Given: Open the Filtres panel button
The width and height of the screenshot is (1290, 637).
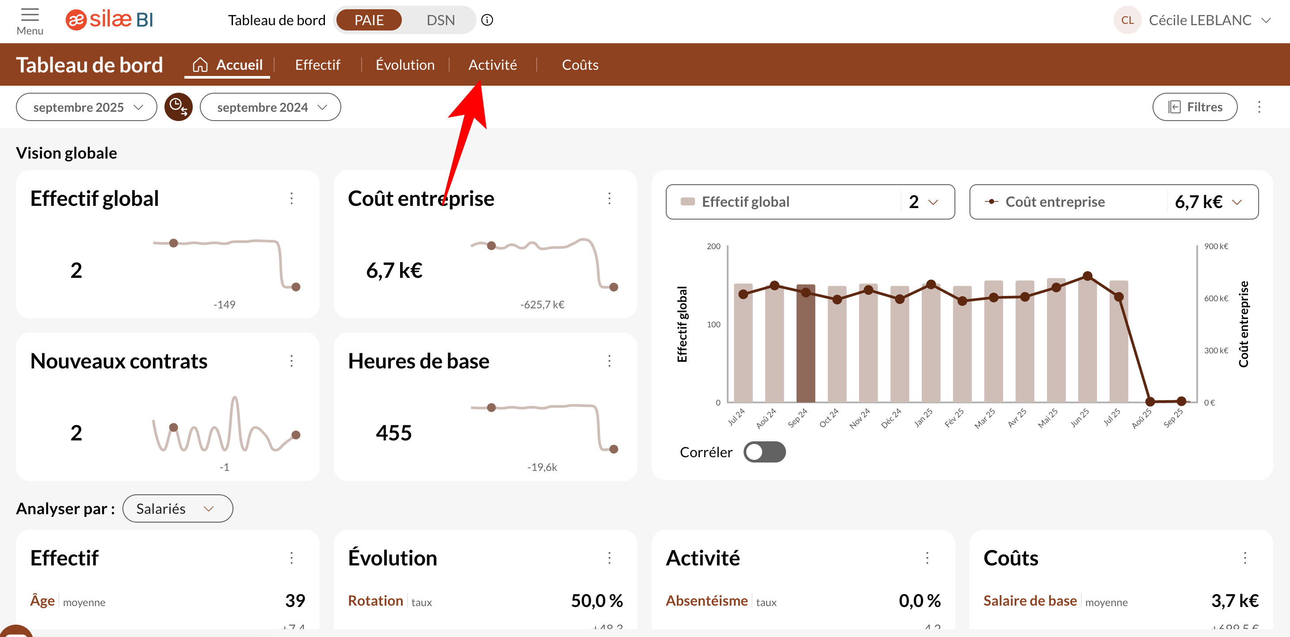Looking at the screenshot, I should tap(1195, 106).
